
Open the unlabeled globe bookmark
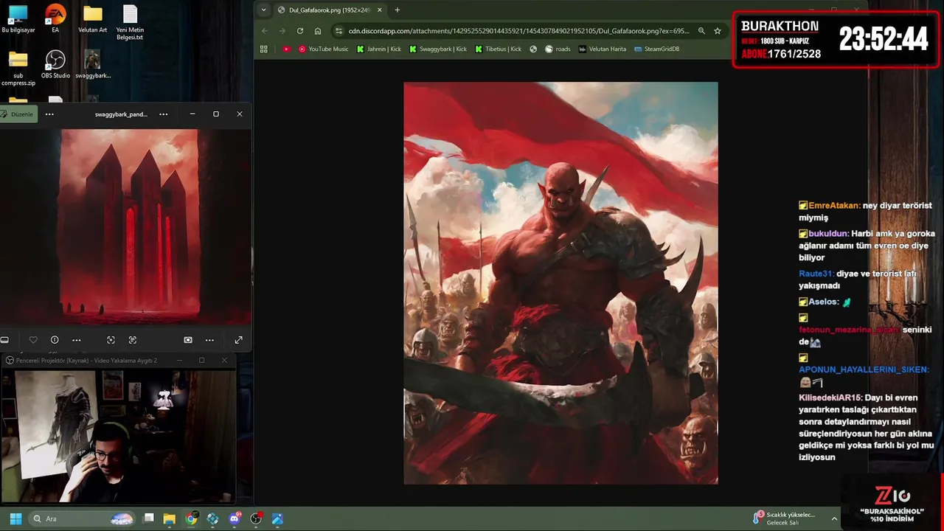[533, 49]
